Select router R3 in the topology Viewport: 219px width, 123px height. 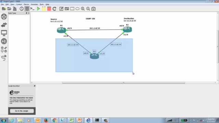pyautogui.click(x=127, y=29)
